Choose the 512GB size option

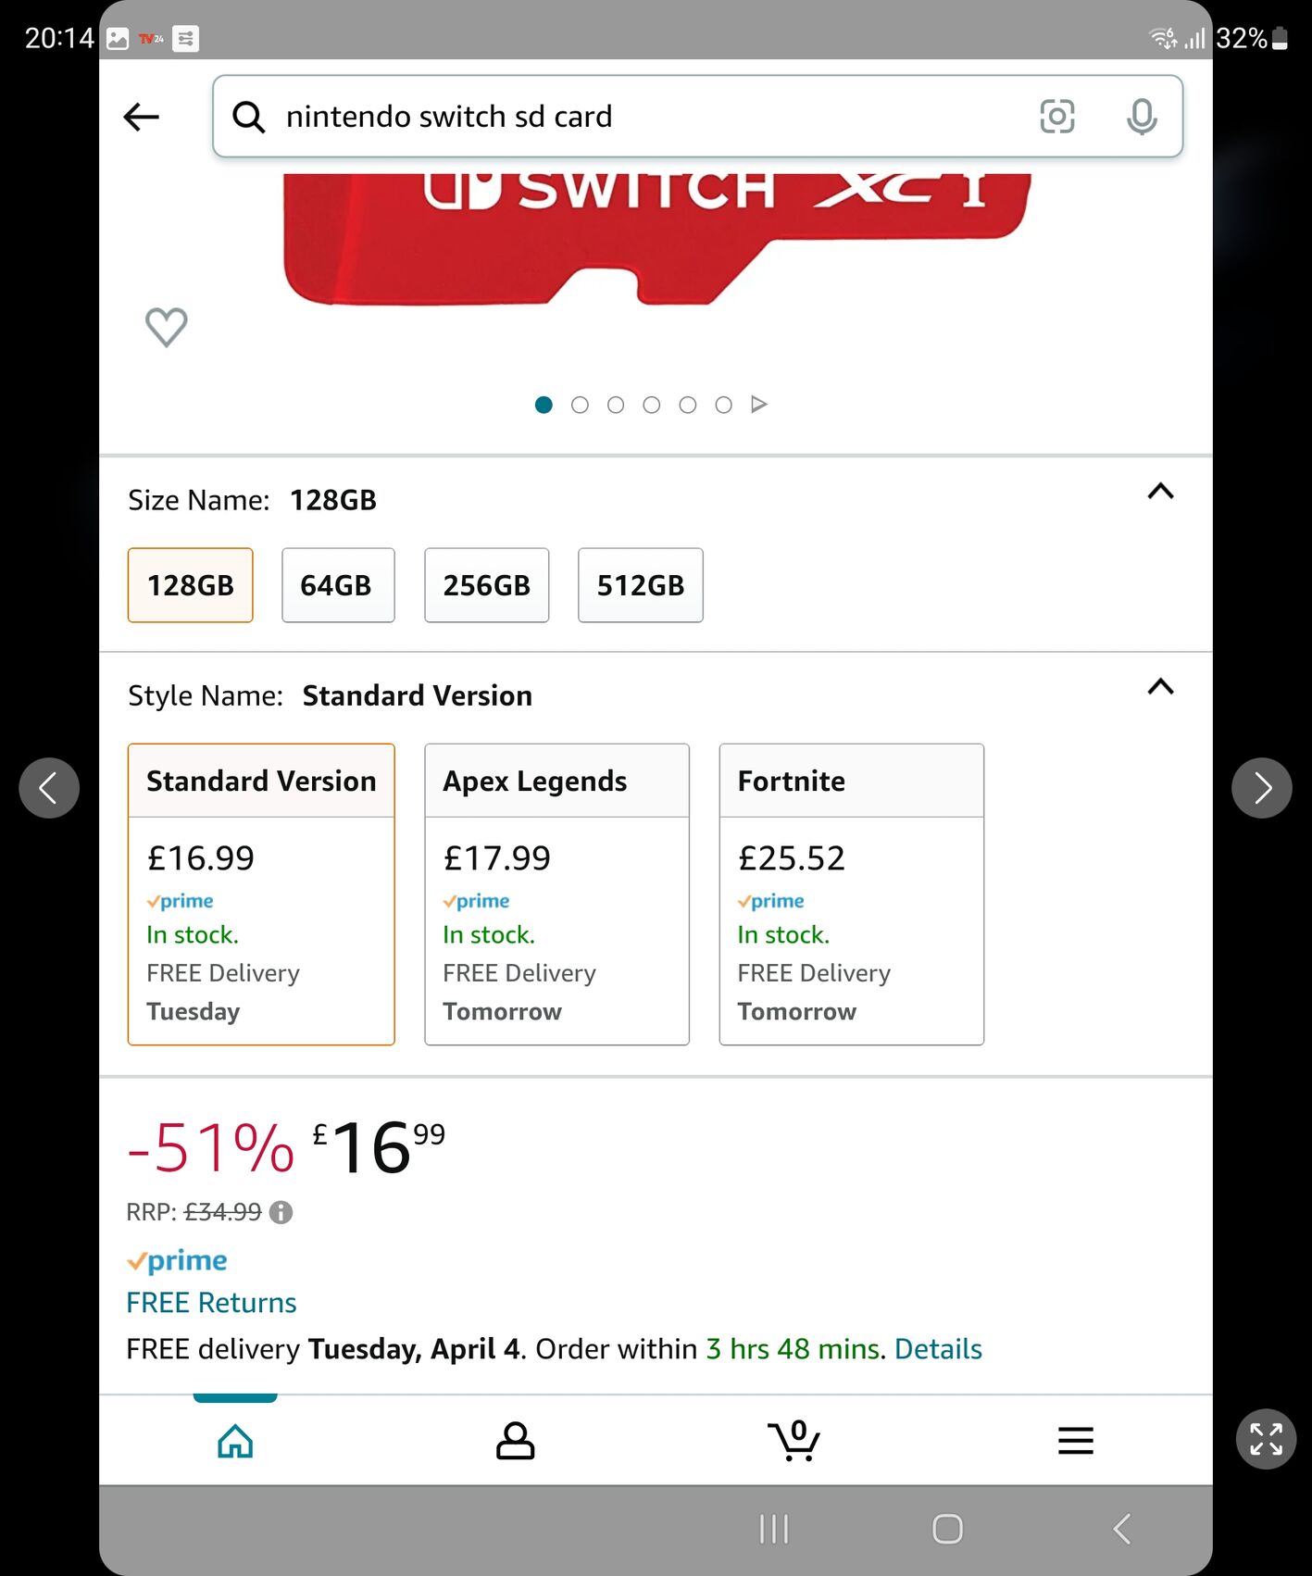pyautogui.click(x=640, y=585)
